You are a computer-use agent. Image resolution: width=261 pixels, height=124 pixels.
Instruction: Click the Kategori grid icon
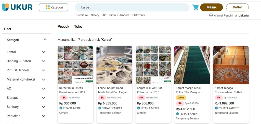pyautogui.click(x=48, y=7)
